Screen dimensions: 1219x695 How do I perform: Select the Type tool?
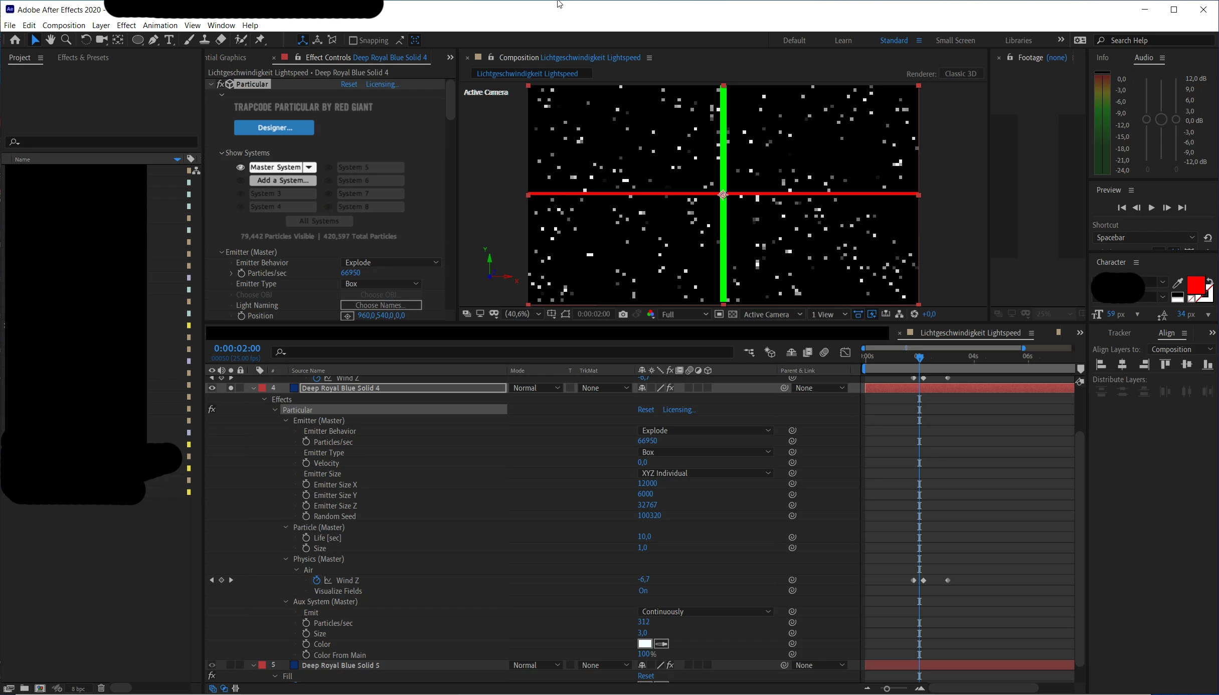pyautogui.click(x=169, y=40)
